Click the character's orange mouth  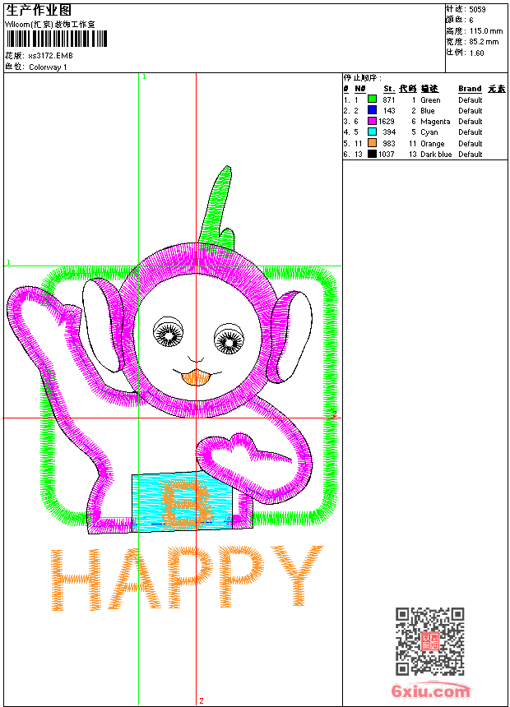(196, 377)
